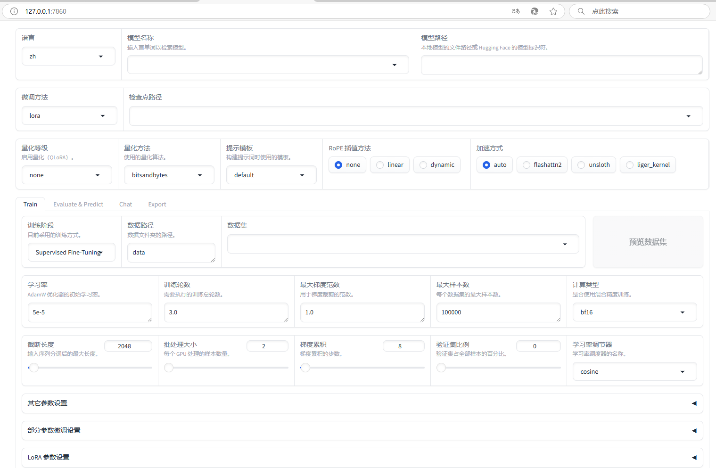Bookmark page with the star icon
716x468 pixels.
pos(553,11)
